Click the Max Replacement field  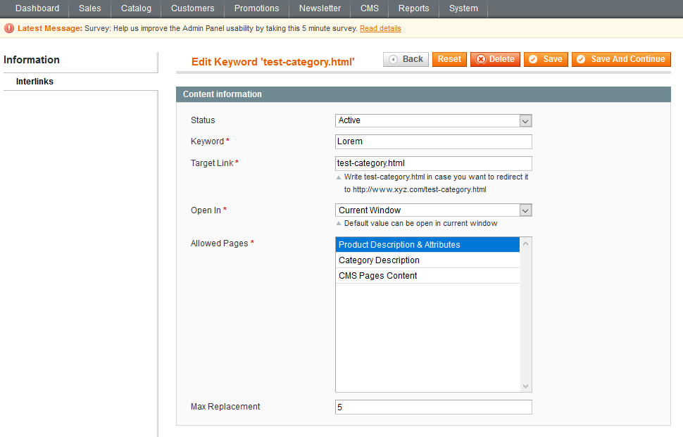coord(433,407)
